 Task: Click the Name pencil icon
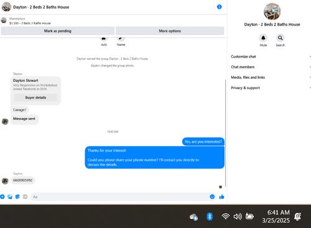point(121,39)
